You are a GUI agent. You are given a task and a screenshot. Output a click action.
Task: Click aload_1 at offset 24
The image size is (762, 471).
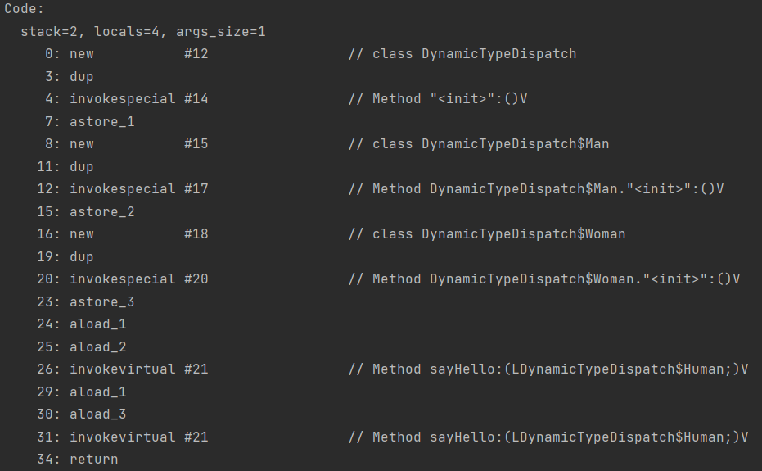click(97, 324)
